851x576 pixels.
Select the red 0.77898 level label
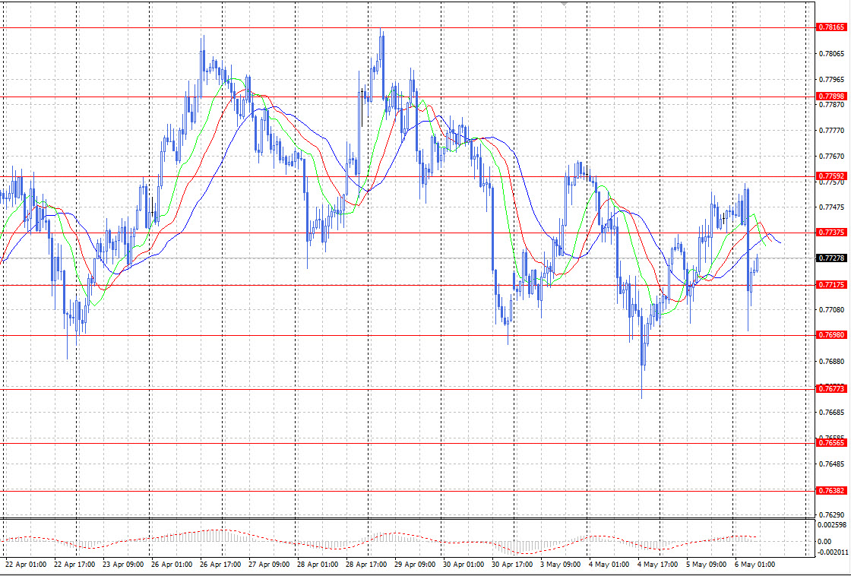(831, 97)
